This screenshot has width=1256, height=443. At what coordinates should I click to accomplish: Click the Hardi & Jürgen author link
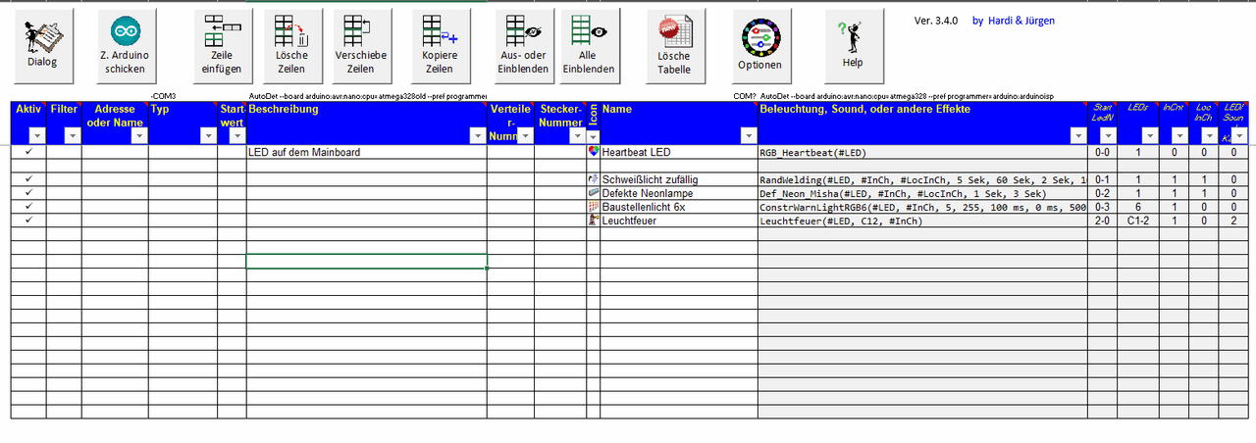click(1013, 21)
